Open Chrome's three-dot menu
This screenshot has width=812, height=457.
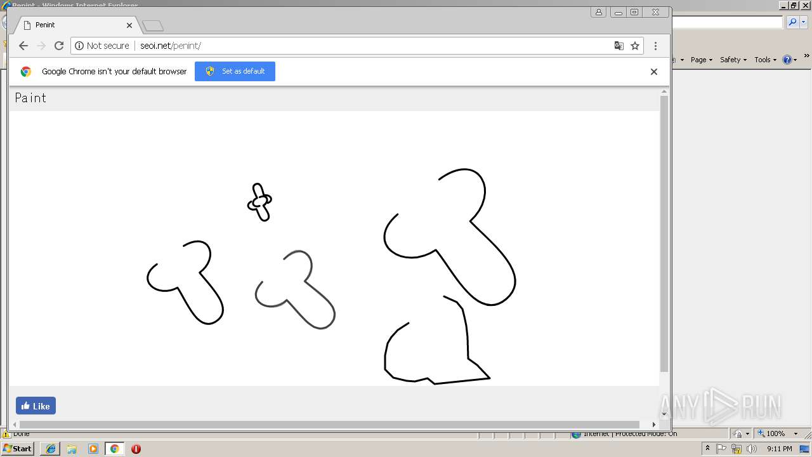click(655, 46)
